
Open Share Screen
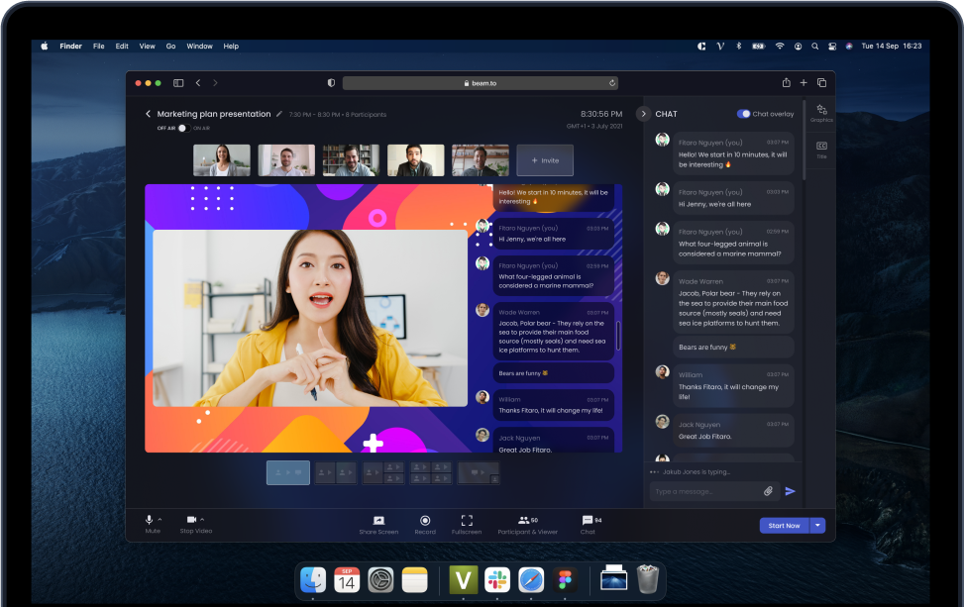click(378, 525)
